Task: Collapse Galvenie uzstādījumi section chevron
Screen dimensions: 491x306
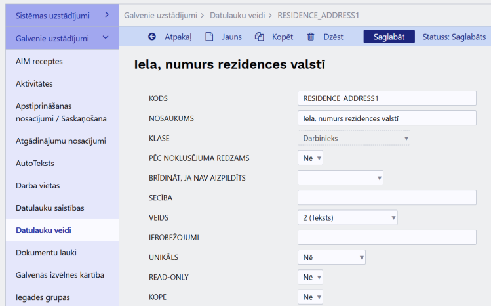Action: pyautogui.click(x=106, y=37)
